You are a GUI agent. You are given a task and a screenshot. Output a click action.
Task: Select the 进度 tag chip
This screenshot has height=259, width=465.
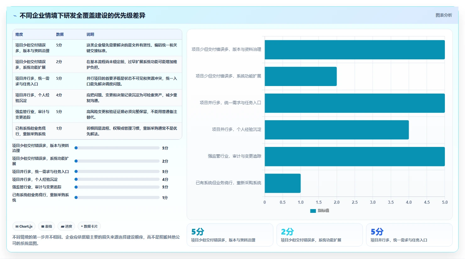coord(66,226)
